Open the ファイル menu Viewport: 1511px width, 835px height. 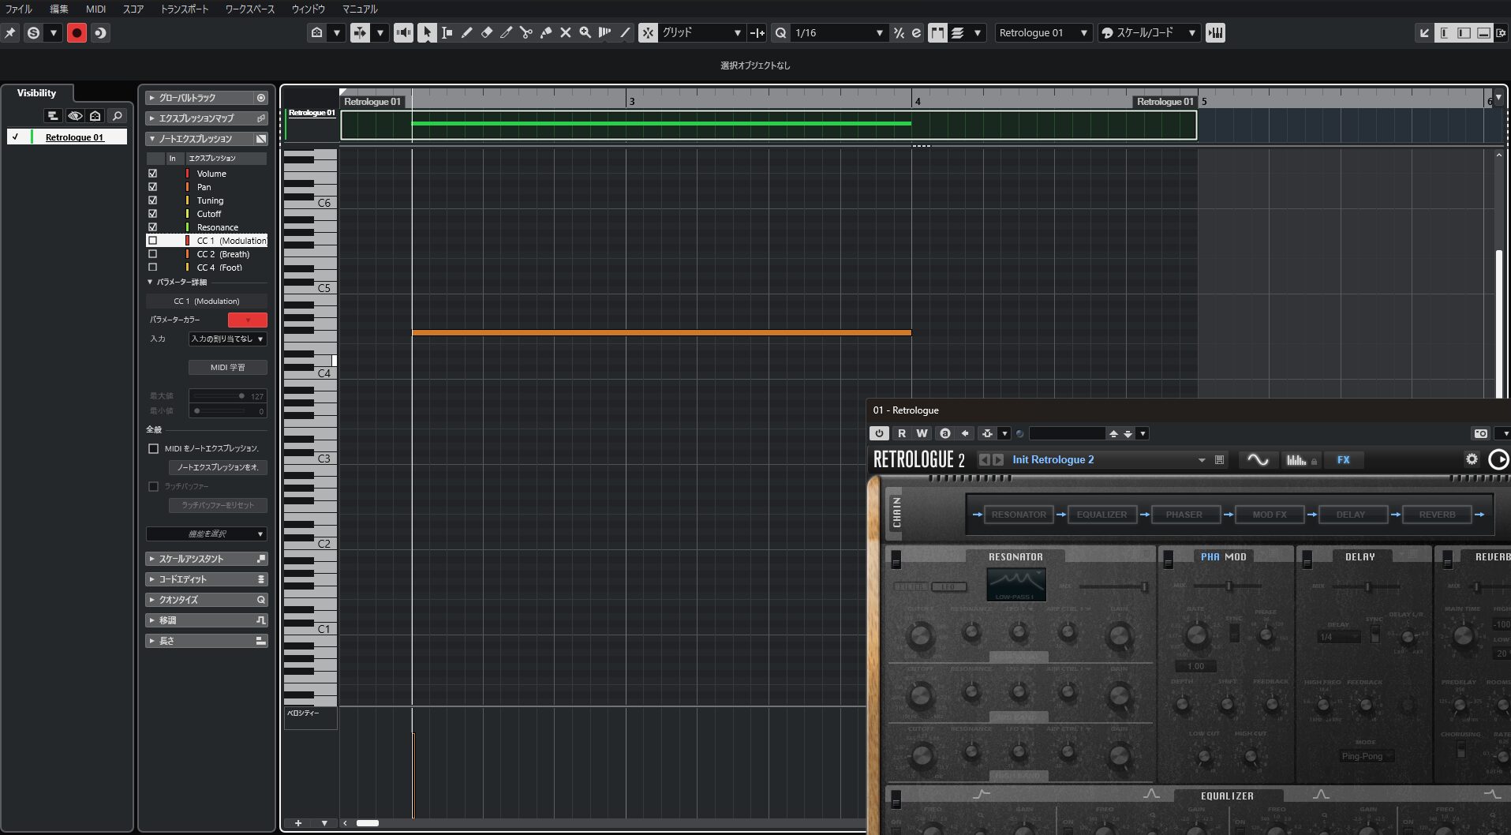coord(19,9)
